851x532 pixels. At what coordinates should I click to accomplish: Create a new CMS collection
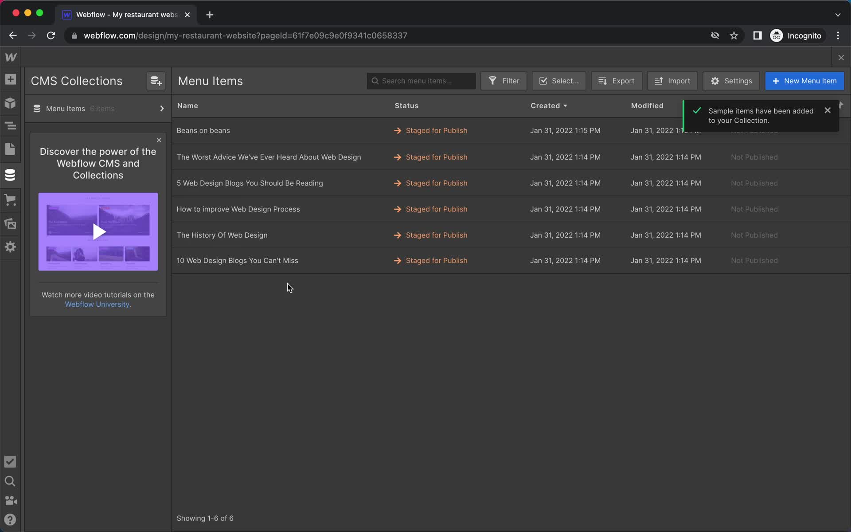click(x=156, y=81)
